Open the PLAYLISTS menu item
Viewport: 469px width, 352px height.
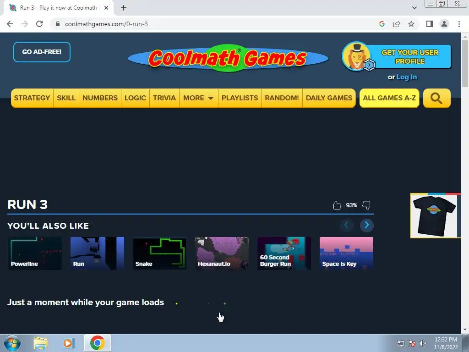(x=240, y=98)
